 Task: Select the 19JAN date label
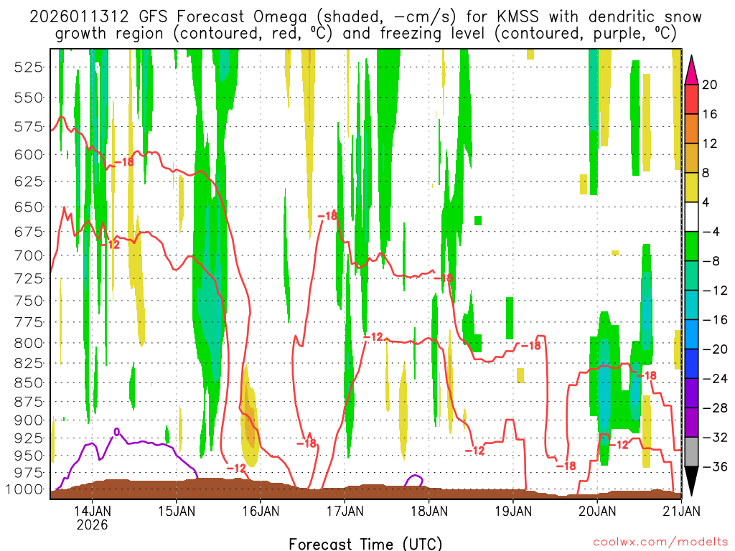(x=513, y=511)
